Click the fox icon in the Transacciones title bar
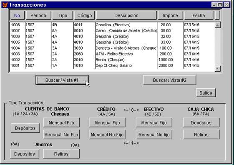The image size is (234, 165). [5, 5]
